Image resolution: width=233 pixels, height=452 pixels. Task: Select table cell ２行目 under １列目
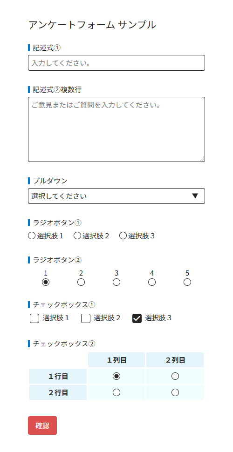116,392
